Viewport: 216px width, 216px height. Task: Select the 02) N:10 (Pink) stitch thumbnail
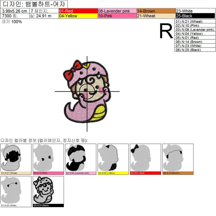(x=48, y=159)
